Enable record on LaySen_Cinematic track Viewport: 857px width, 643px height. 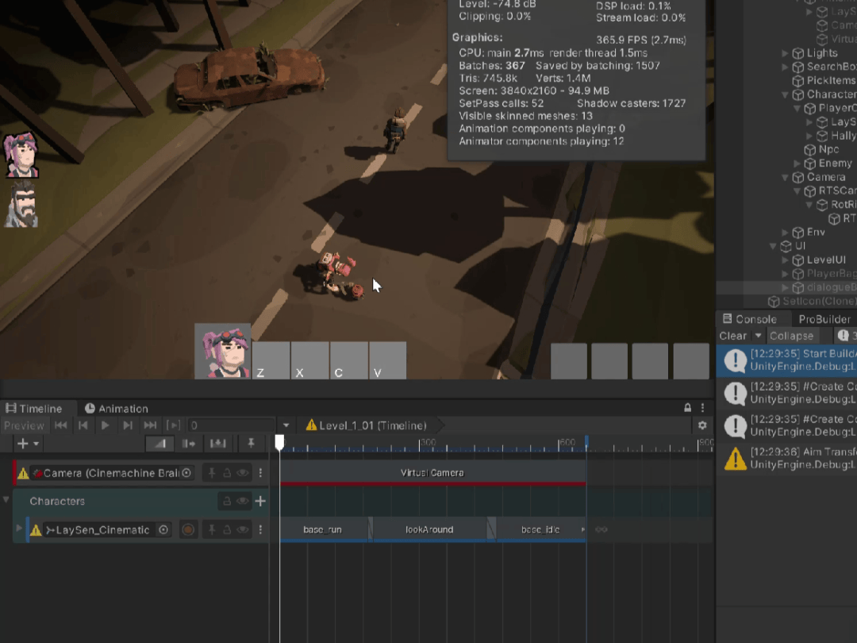coord(188,529)
